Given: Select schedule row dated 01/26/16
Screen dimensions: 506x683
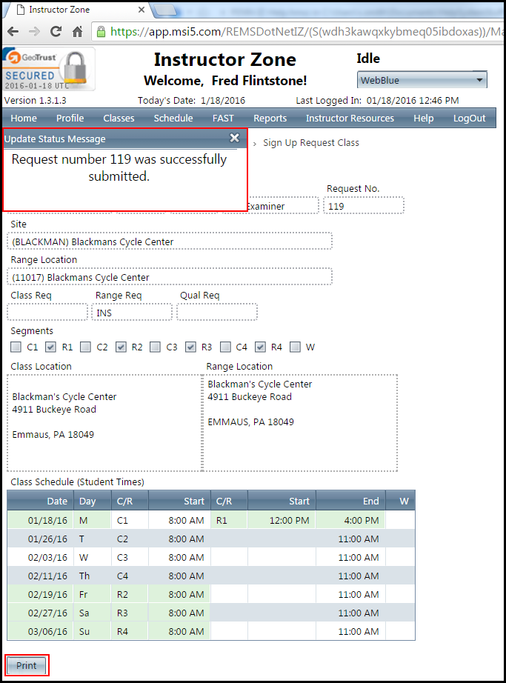Looking at the screenshot, I should (211, 539).
